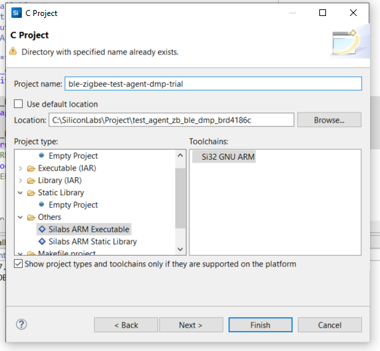
Task: Click the folder icon of Others
Action: (x=31, y=217)
